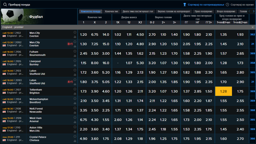Pick away win 1.55 for West Ham Arsenal

tap(106, 120)
